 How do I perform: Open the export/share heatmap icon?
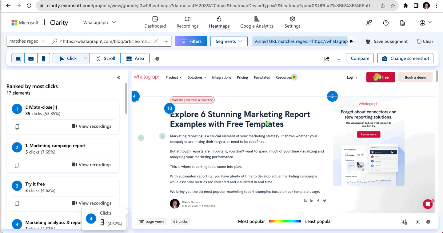[x=327, y=58]
